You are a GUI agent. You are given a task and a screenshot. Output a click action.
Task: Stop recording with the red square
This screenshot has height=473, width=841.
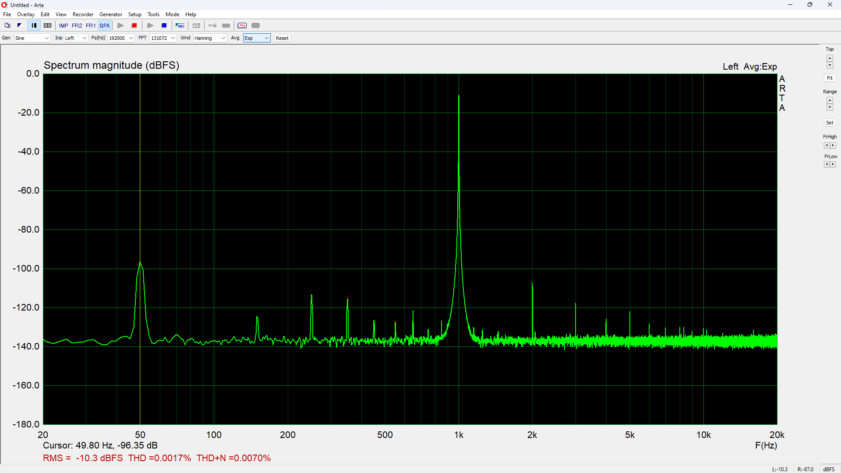[134, 25]
